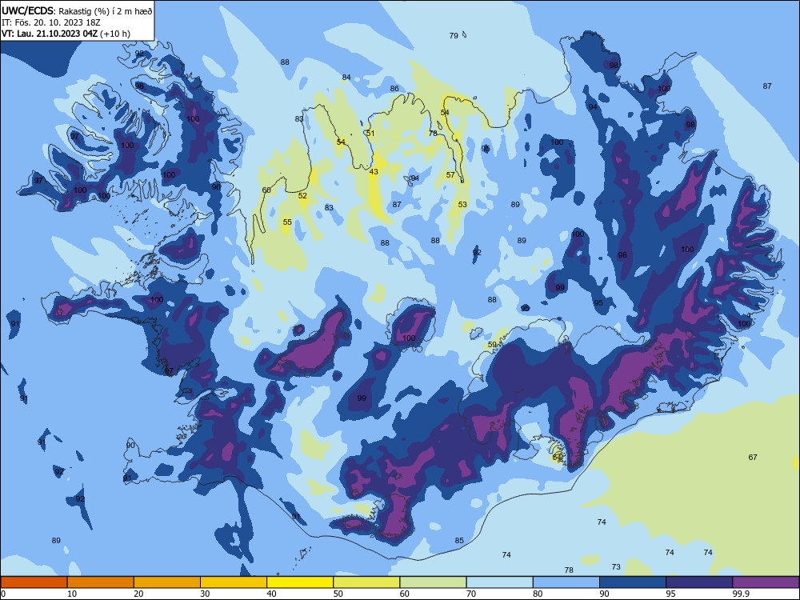The height and width of the screenshot is (600, 800).
Task: Click the 'VT: Lau. 21.10.2023 04Z (+10 h)' line
Action: (66, 34)
